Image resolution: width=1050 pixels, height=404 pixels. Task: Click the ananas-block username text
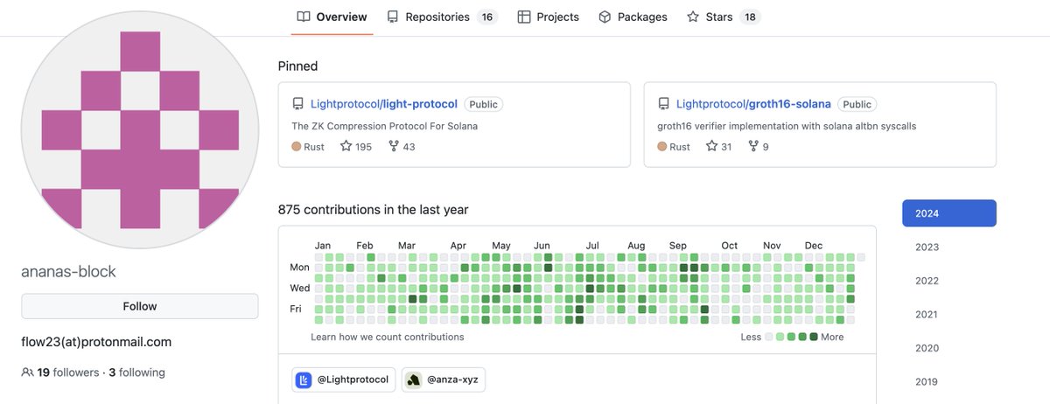[68, 271]
